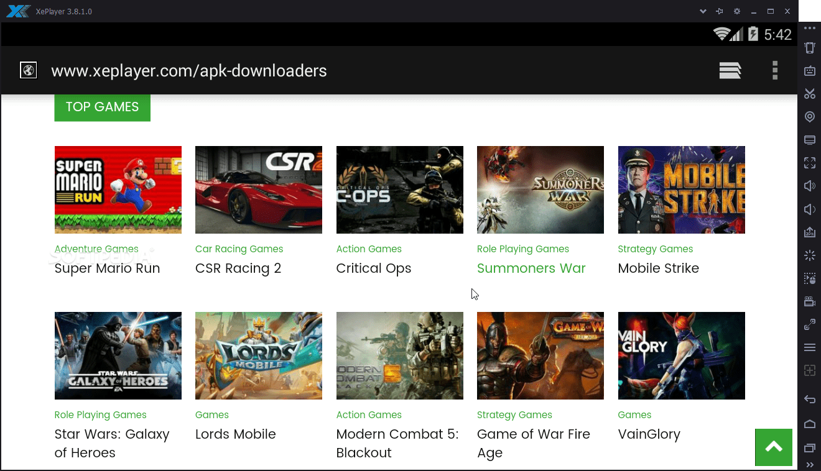821x471 pixels.
Task: Click the XePlayer logo in title bar
Action: click(19, 11)
